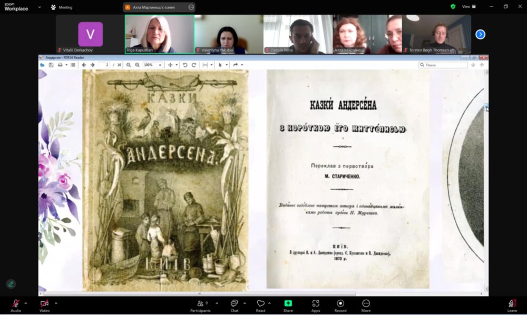This screenshot has height=315, width=527.
Task: Open the screen share options ellipsis
Action: (x=191, y=7)
